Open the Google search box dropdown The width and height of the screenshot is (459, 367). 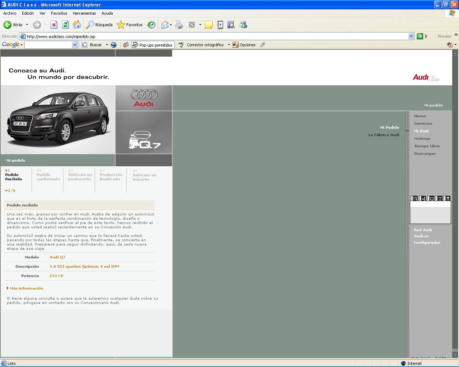(x=75, y=45)
